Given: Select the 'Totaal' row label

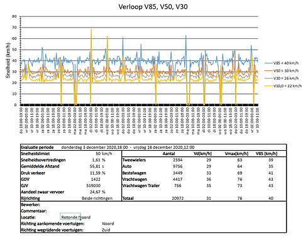Looking at the screenshot, I should pyautogui.click(x=128, y=198).
